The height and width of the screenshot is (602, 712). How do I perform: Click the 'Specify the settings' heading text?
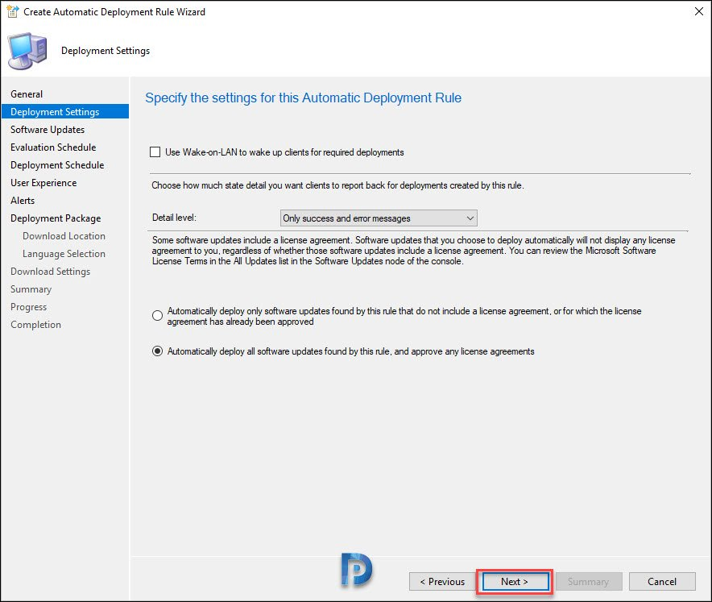[303, 98]
